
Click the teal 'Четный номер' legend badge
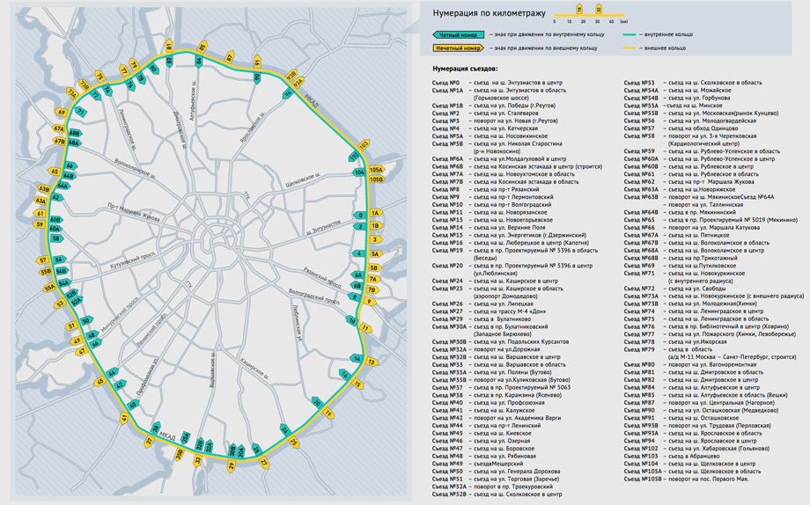coord(458,34)
